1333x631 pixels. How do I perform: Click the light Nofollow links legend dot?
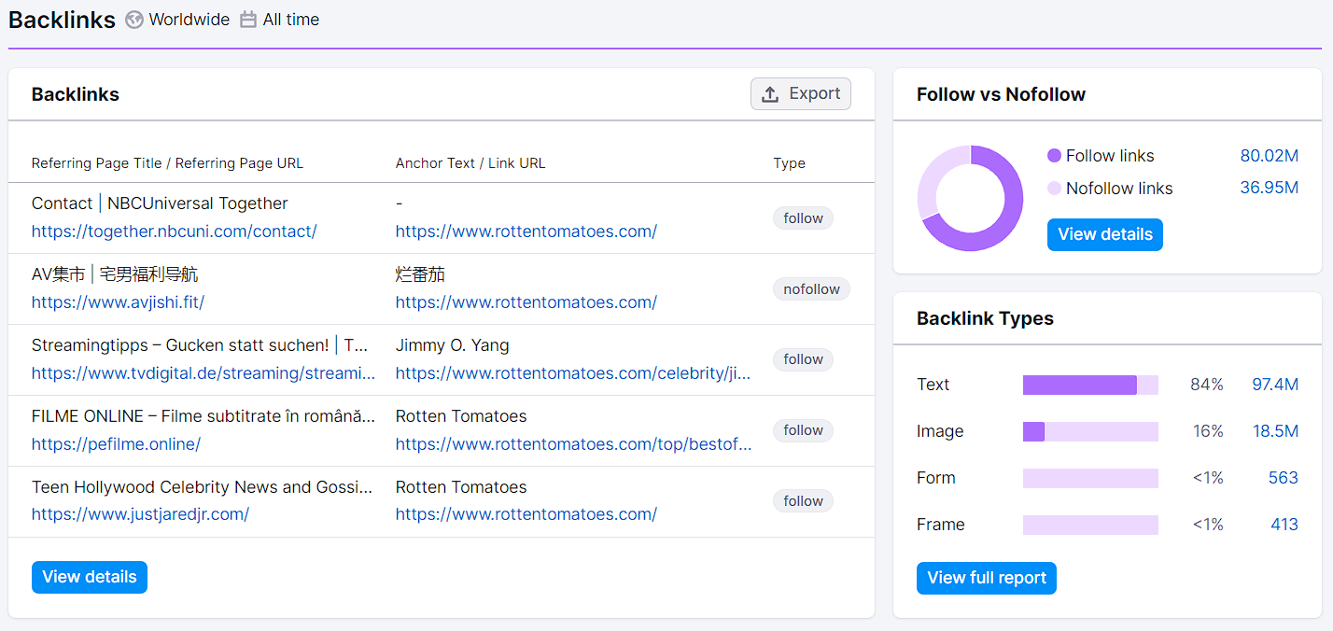coord(1055,189)
